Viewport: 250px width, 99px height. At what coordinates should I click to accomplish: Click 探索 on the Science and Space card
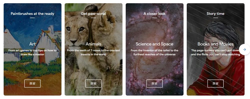(154, 84)
